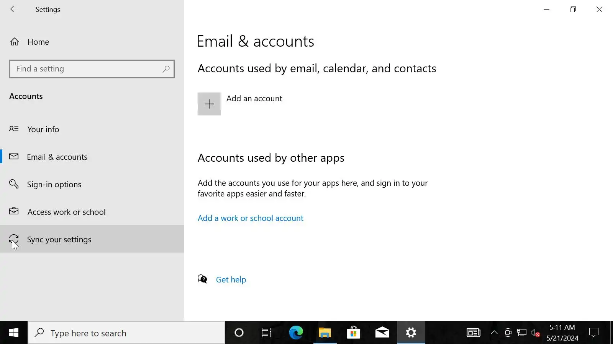Open the Get help link
The height and width of the screenshot is (344, 613).
click(231, 279)
